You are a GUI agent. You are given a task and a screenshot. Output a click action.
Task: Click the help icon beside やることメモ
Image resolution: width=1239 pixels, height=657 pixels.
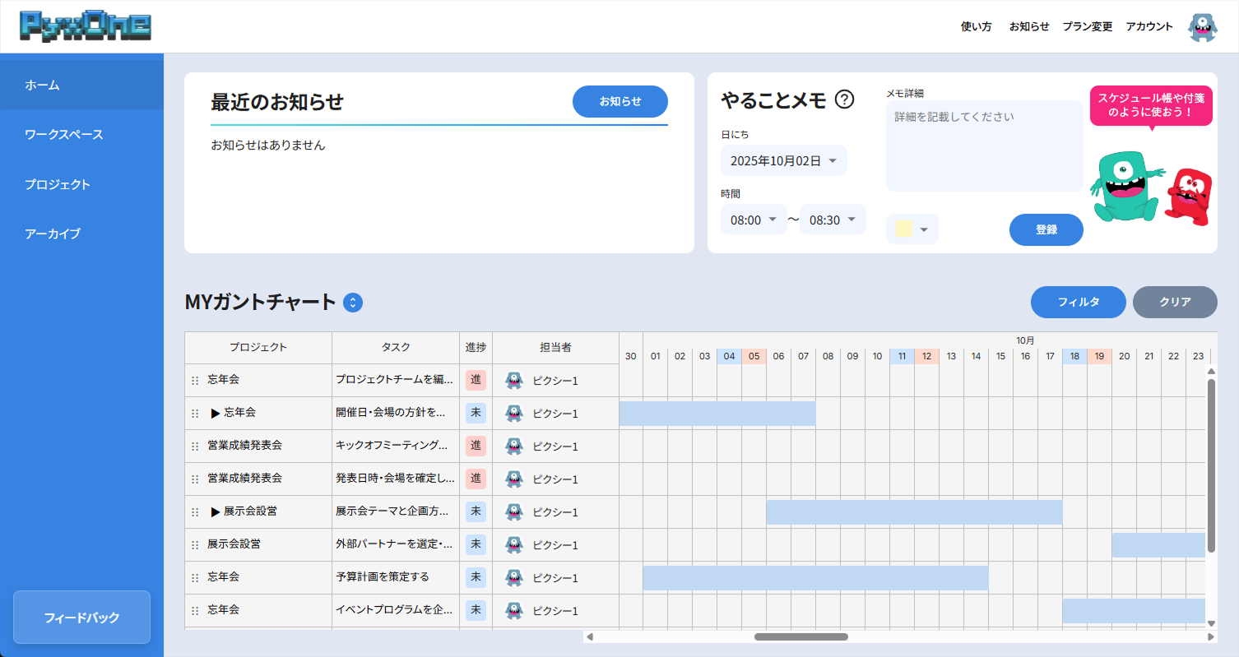pos(844,99)
